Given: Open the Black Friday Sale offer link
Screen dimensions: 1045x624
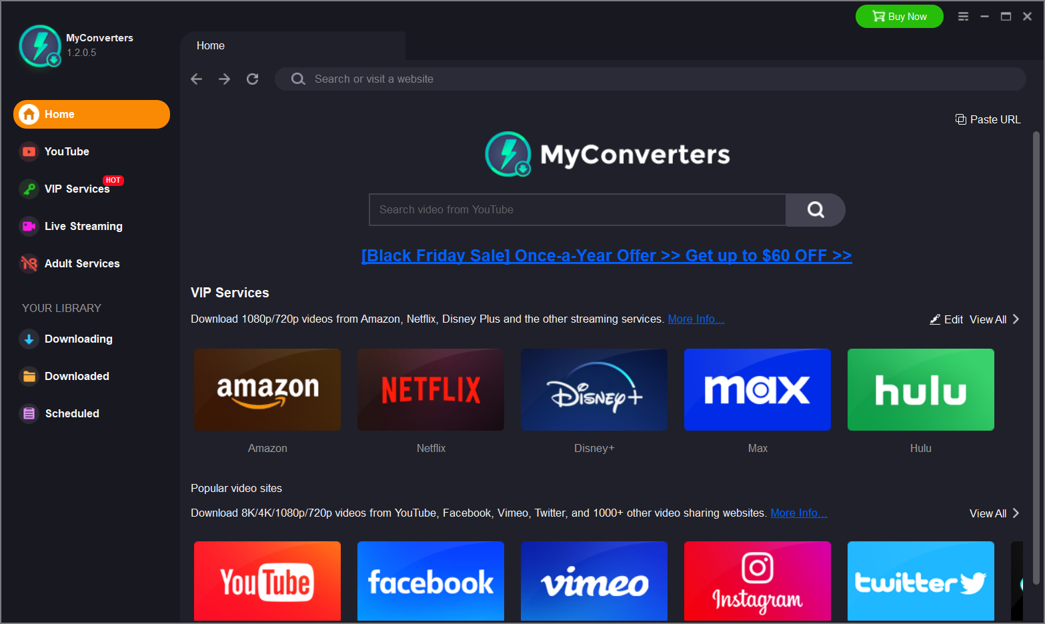Looking at the screenshot, I should pyautogui.click(x=606, y=255).
